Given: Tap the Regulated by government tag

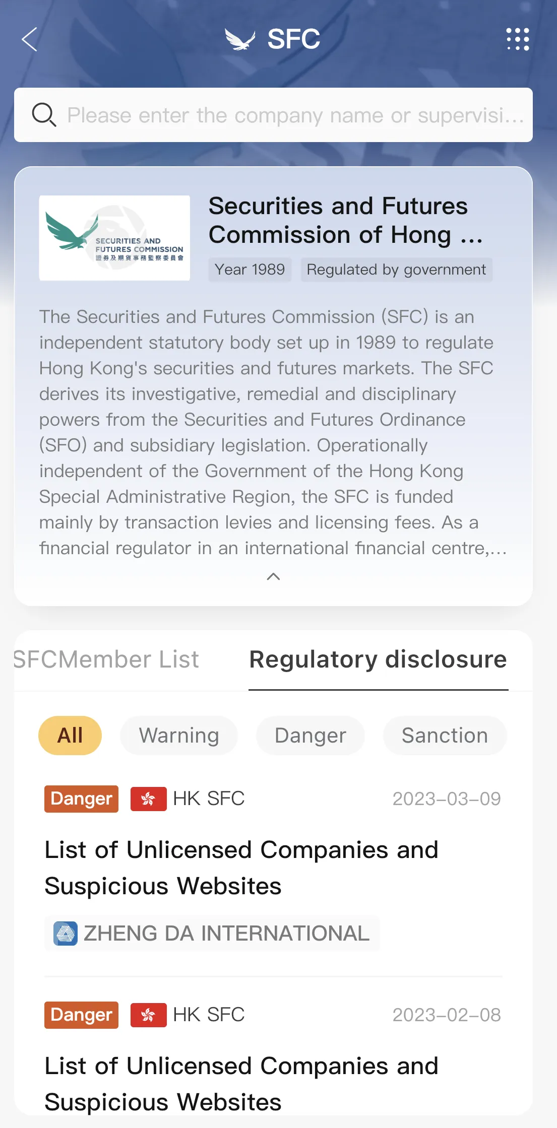Looking at the screenshot, I should pyautogui.click(x=396, y=270).
